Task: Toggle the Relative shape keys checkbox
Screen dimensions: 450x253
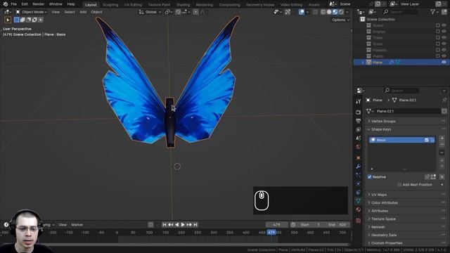Action: point(370,177)
